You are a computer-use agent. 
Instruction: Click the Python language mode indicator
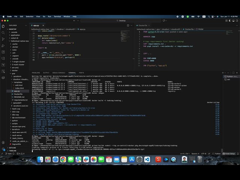click(217, 153)
